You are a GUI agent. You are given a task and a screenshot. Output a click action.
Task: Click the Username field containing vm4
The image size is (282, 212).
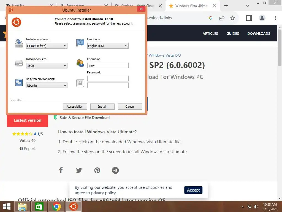pos(108,65)
